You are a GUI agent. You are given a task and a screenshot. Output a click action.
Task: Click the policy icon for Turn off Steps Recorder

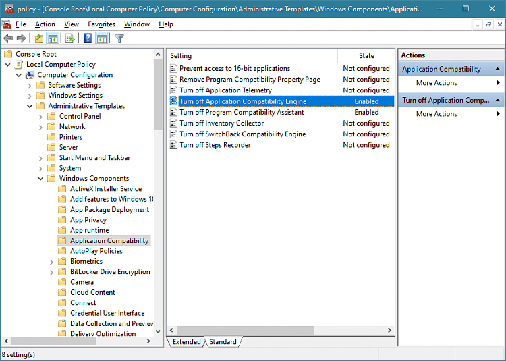click(x=173, y=145)
